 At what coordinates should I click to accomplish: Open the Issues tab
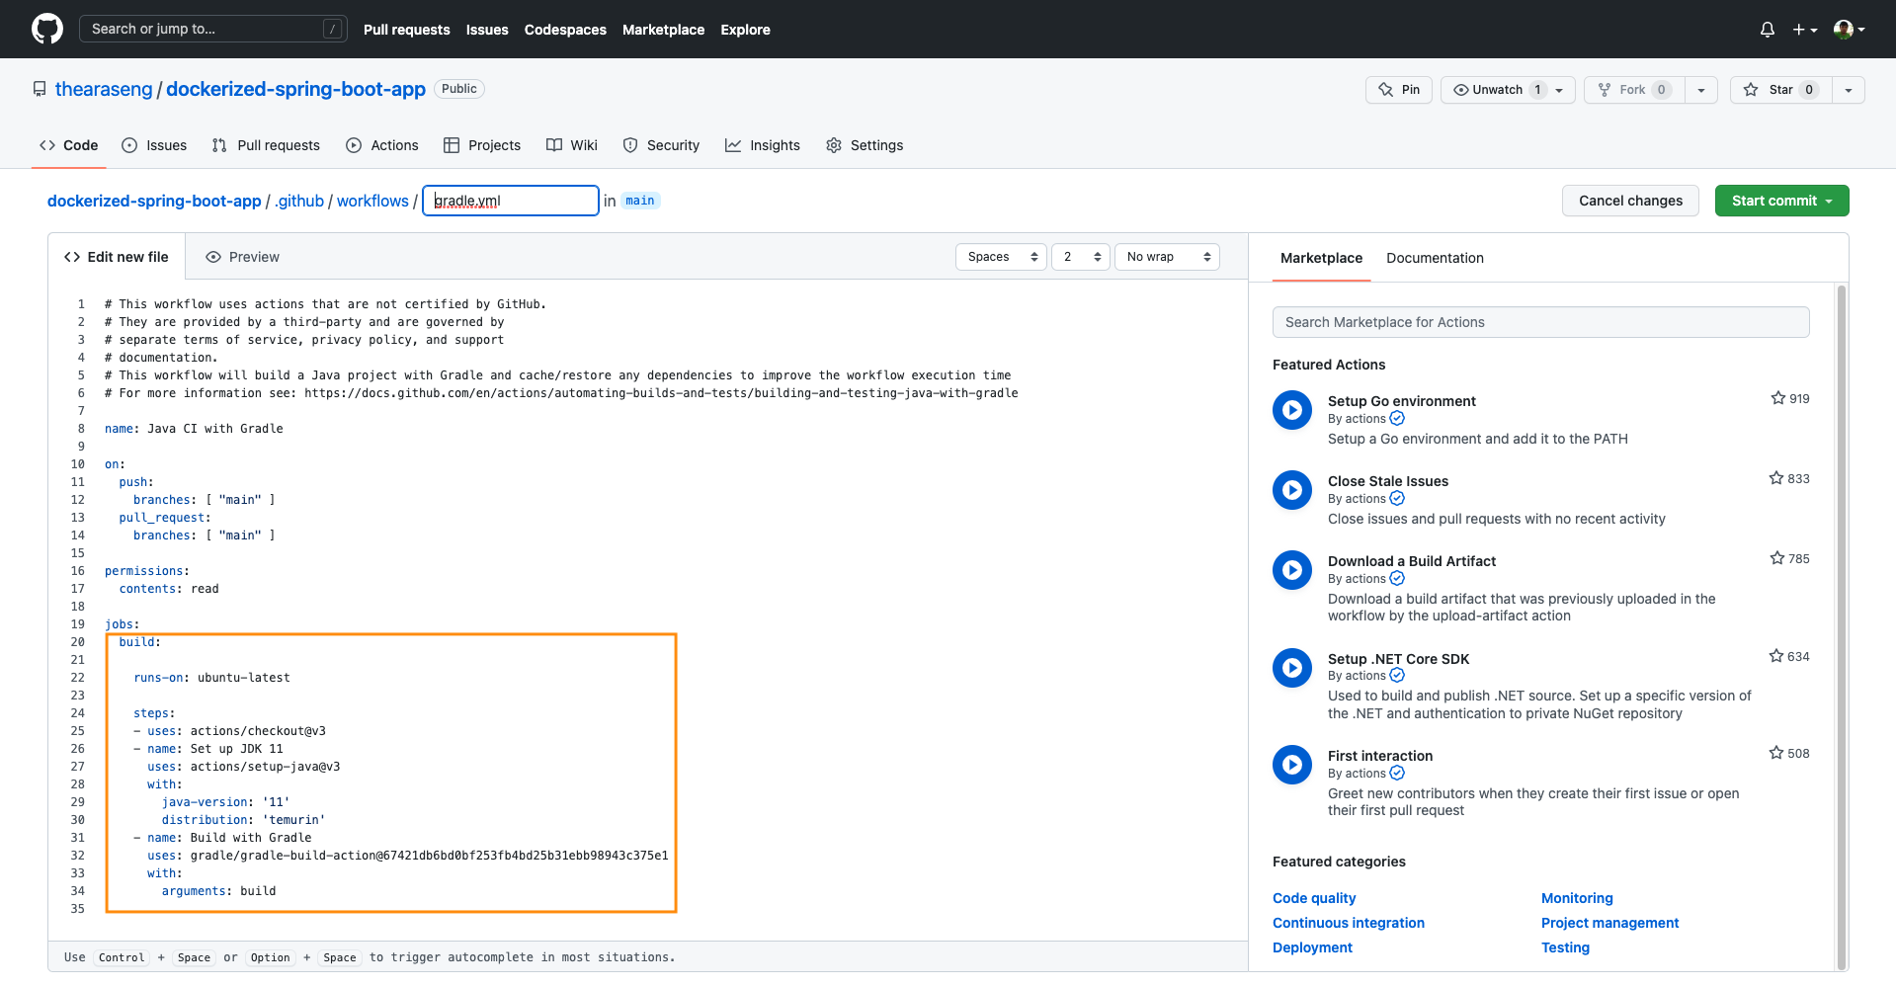[x=154, y=145]
